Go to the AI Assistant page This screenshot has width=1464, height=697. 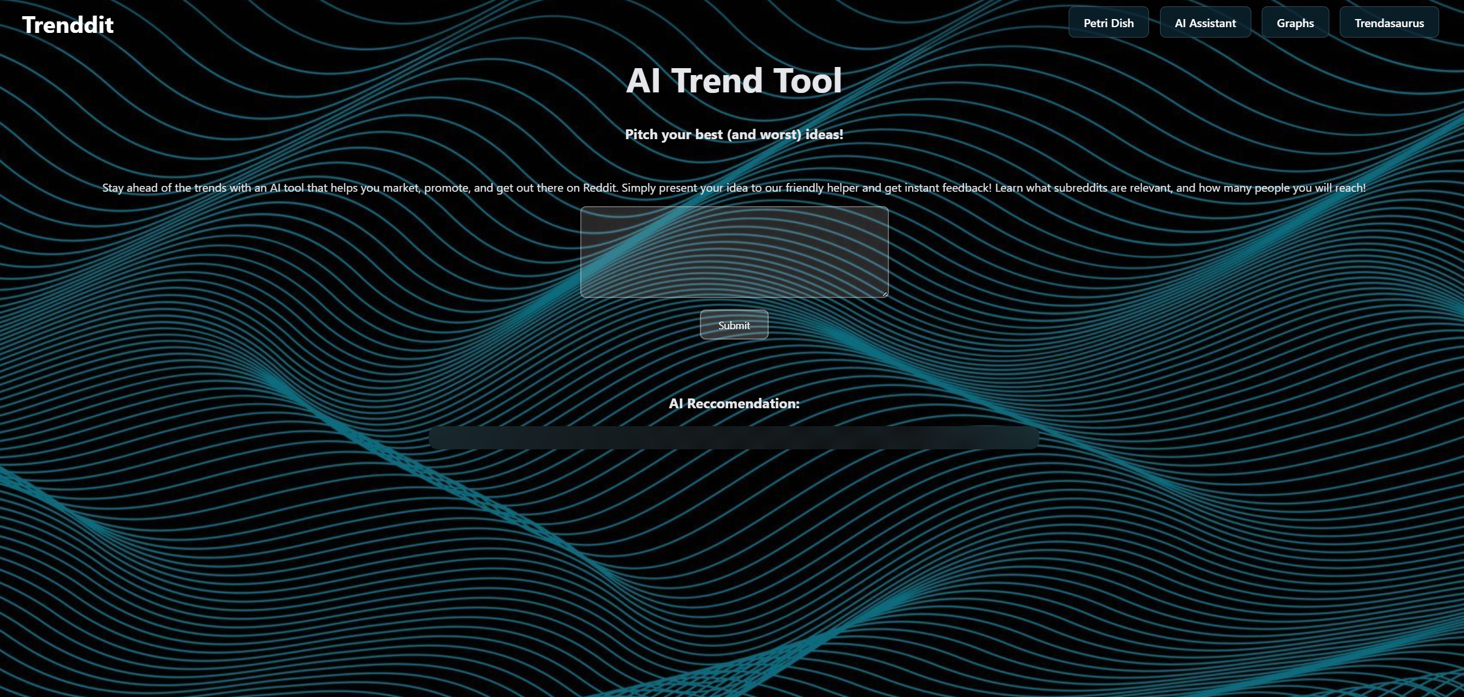[x=1204, y=23]
